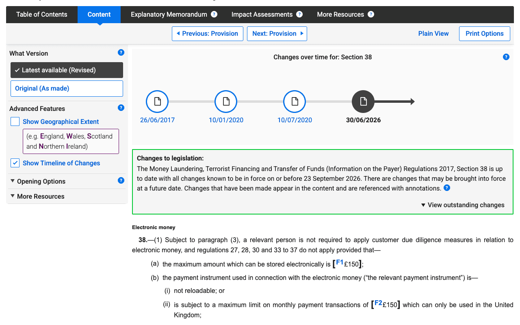This screenshot has height=325, width=520.
Task: Open the F1 annotation reference
Action: pyautogui.click(x=340, y=262)
